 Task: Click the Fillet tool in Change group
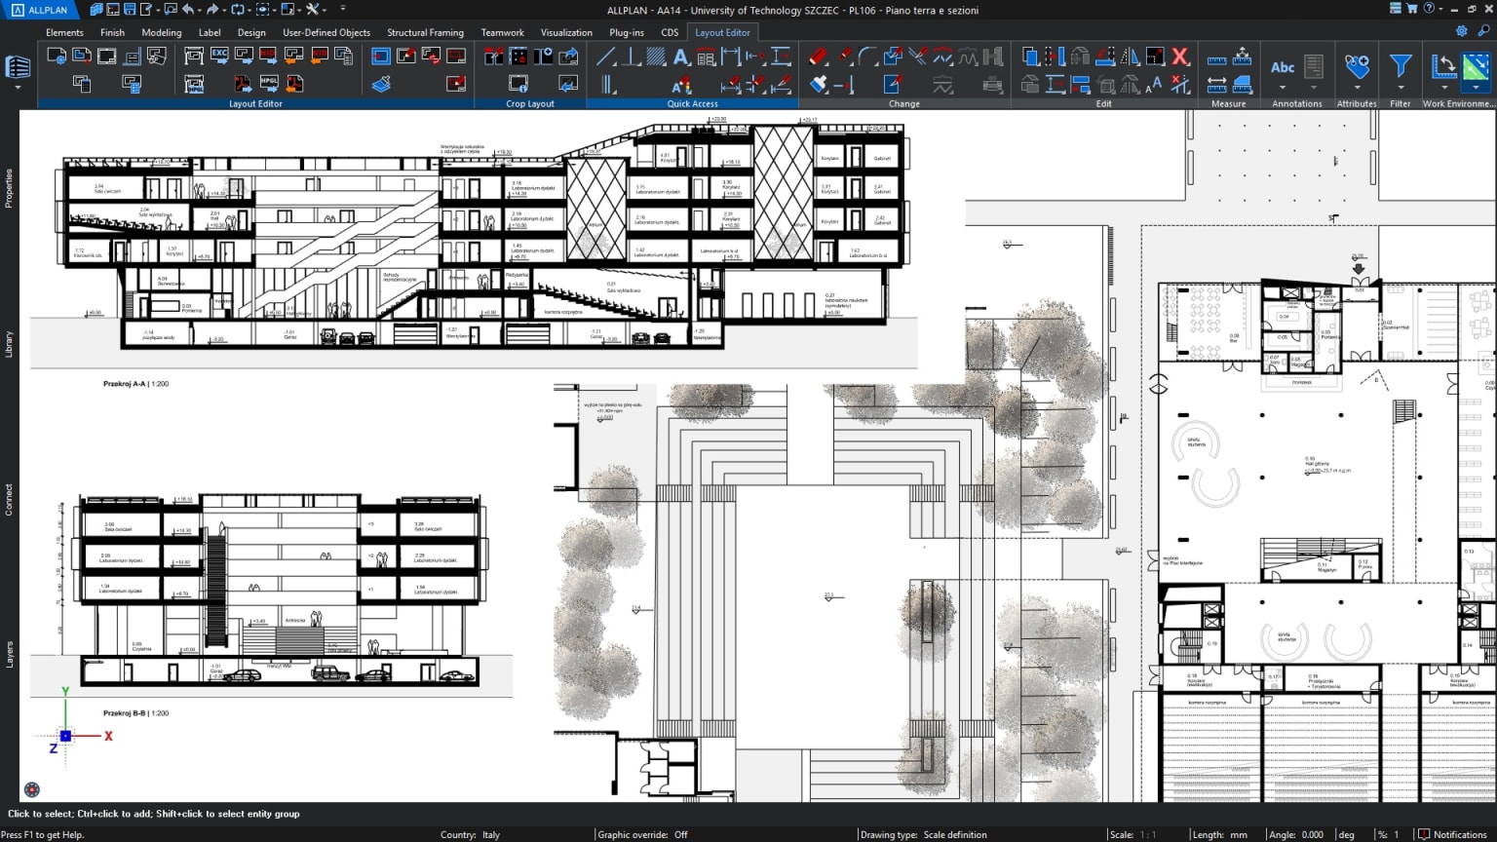(x=868, y=57)
